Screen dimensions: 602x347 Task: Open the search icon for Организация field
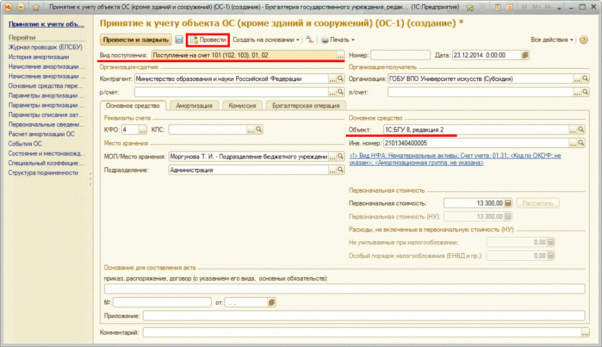tap(585, 79)
